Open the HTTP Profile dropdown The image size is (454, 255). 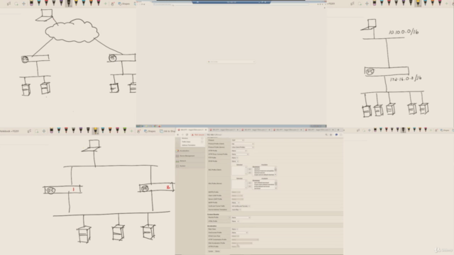pos(239,151)
